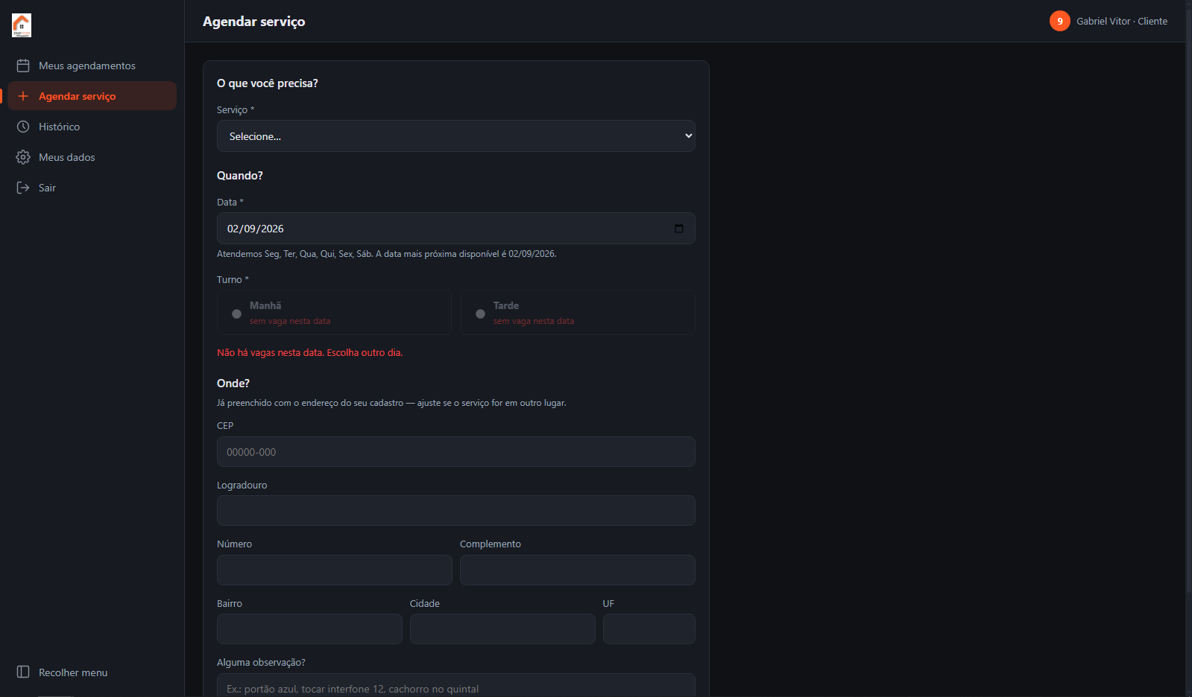The image size is (1192, 697).
Task: Click the 'Quando?' section heading
Action: pyautogui.click(x=240, y=176)
